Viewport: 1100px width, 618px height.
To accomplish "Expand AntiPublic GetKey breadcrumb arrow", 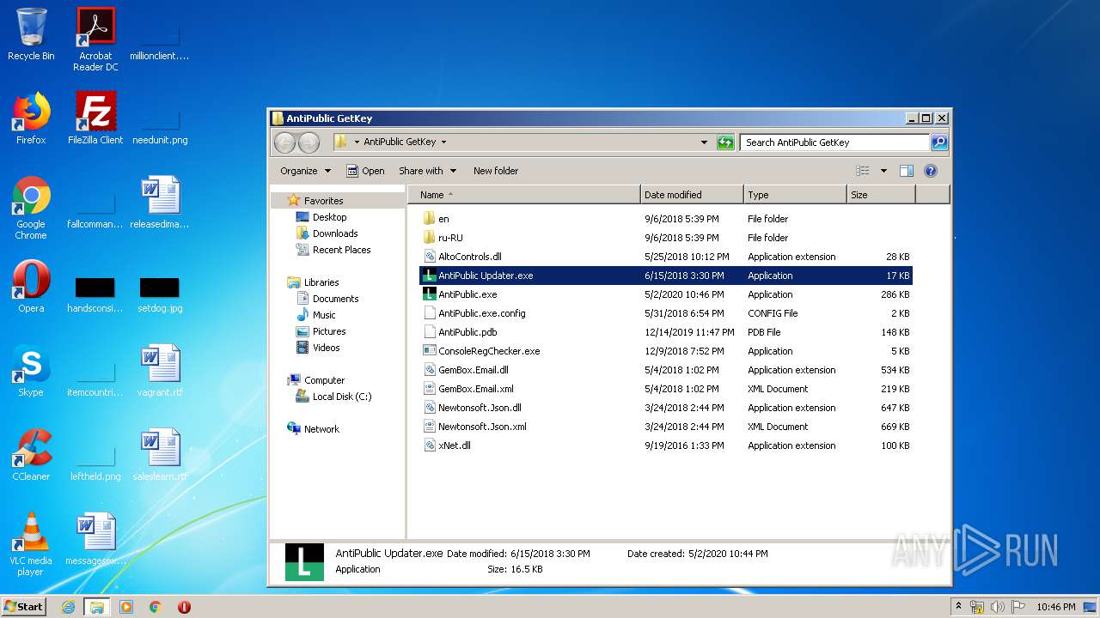I will [x=443, y=142].
